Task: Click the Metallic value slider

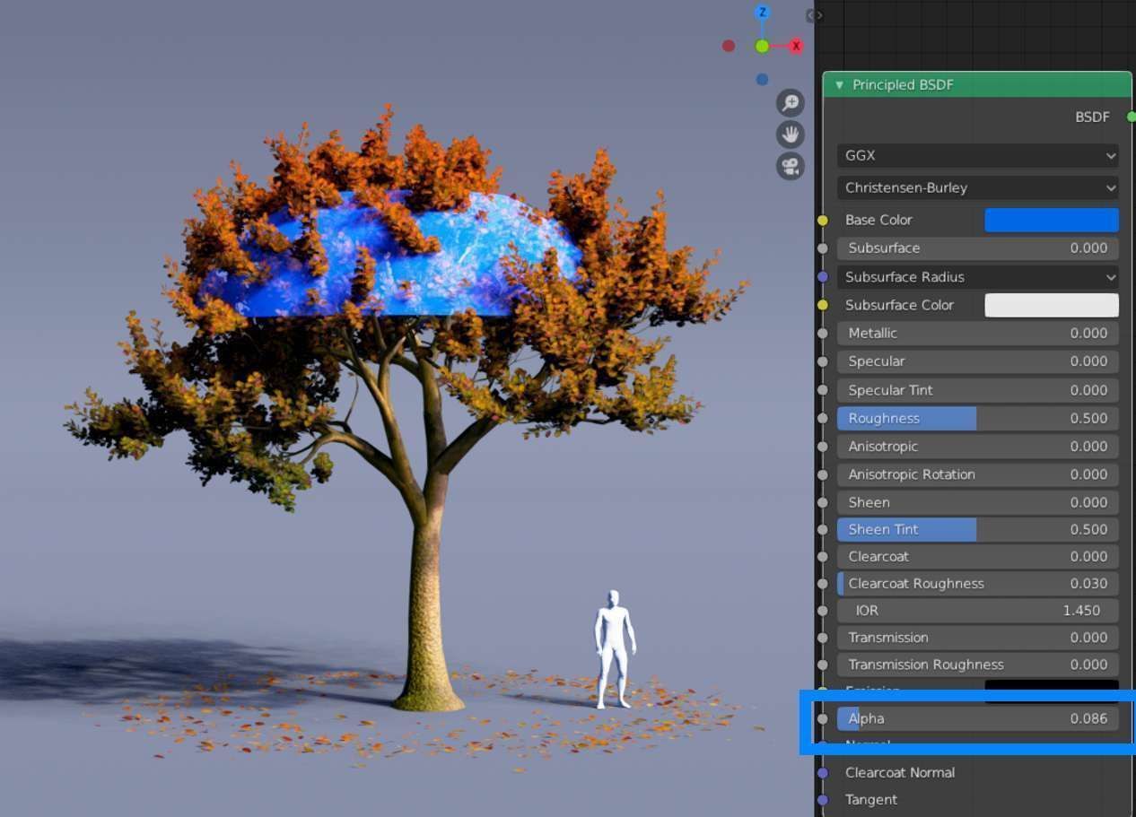Action: coord(978,333)
